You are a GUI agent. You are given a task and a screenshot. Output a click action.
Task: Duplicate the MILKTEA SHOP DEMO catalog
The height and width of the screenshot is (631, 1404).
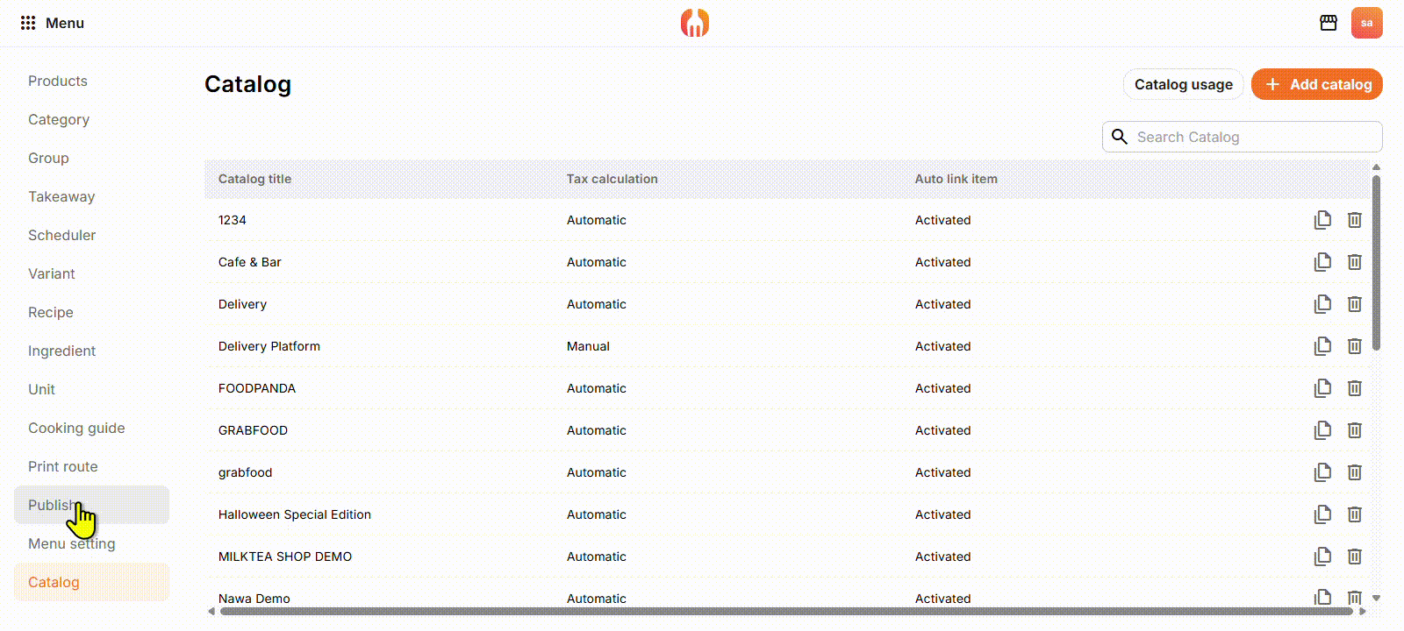point(1322,557)
